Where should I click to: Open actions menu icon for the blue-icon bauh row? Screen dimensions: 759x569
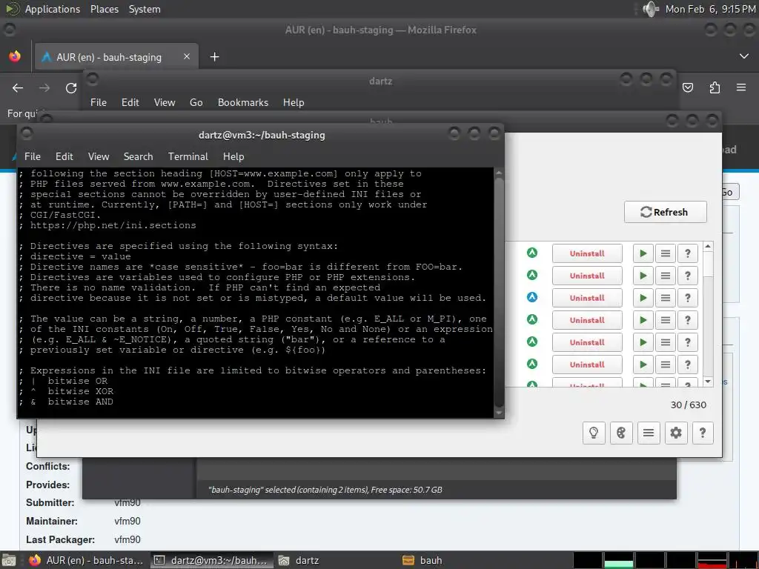(666, 298)
